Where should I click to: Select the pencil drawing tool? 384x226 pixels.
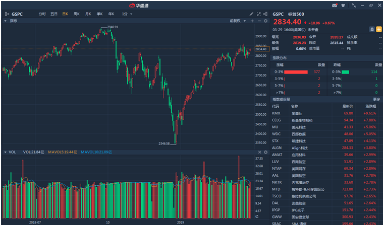click(251, 14)
